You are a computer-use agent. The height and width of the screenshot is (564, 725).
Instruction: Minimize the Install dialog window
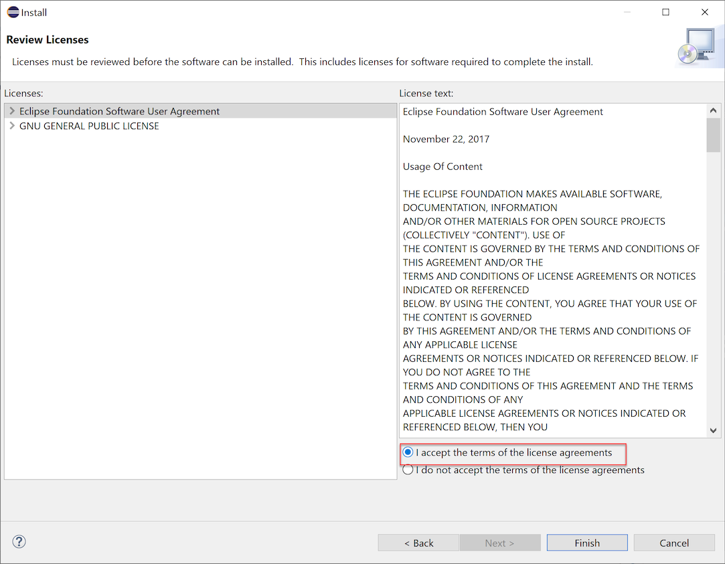click(x=626, y=12)
